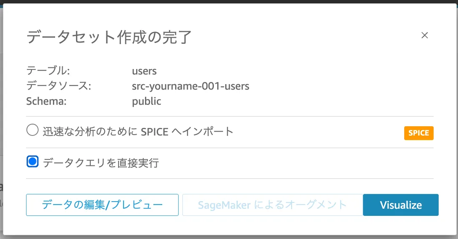Click the Visualize button

pos(400,205)
